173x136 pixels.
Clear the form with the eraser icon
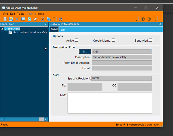click(35, 19)
